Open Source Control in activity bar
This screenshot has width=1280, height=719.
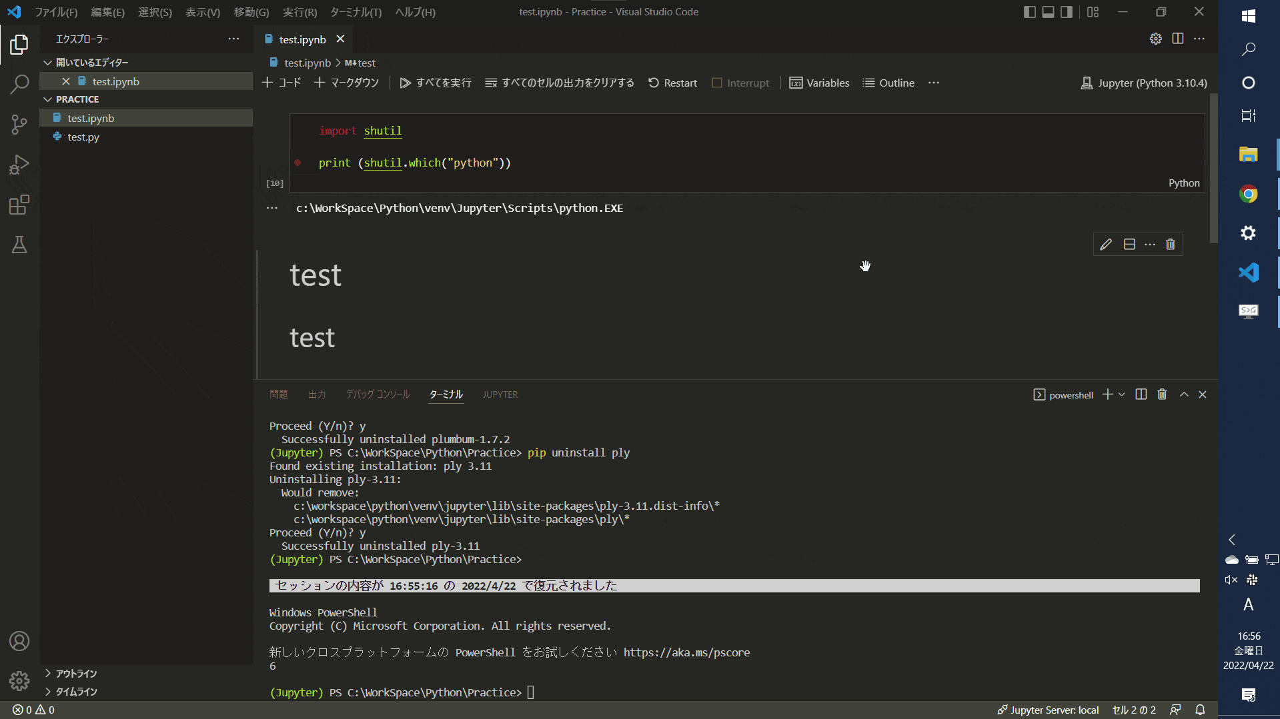click(x=19, y=125)
